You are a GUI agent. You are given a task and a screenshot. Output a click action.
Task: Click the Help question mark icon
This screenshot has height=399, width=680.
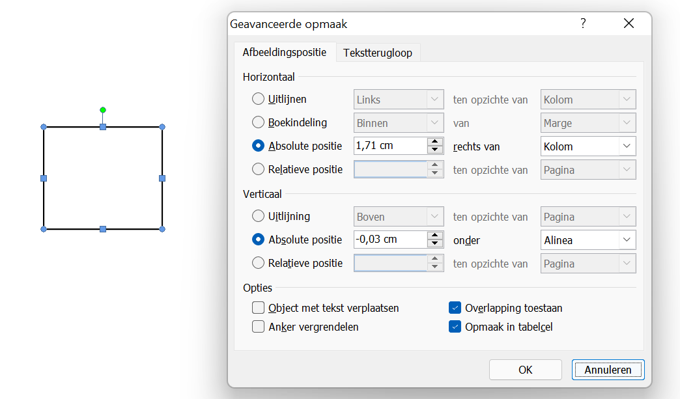coord(583,24)
